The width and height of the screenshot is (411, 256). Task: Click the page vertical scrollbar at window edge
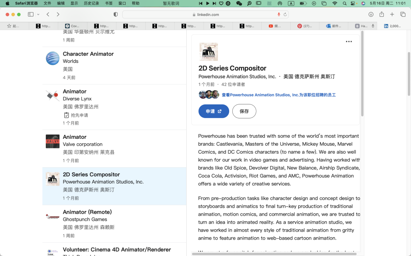(x=409, y=74)
